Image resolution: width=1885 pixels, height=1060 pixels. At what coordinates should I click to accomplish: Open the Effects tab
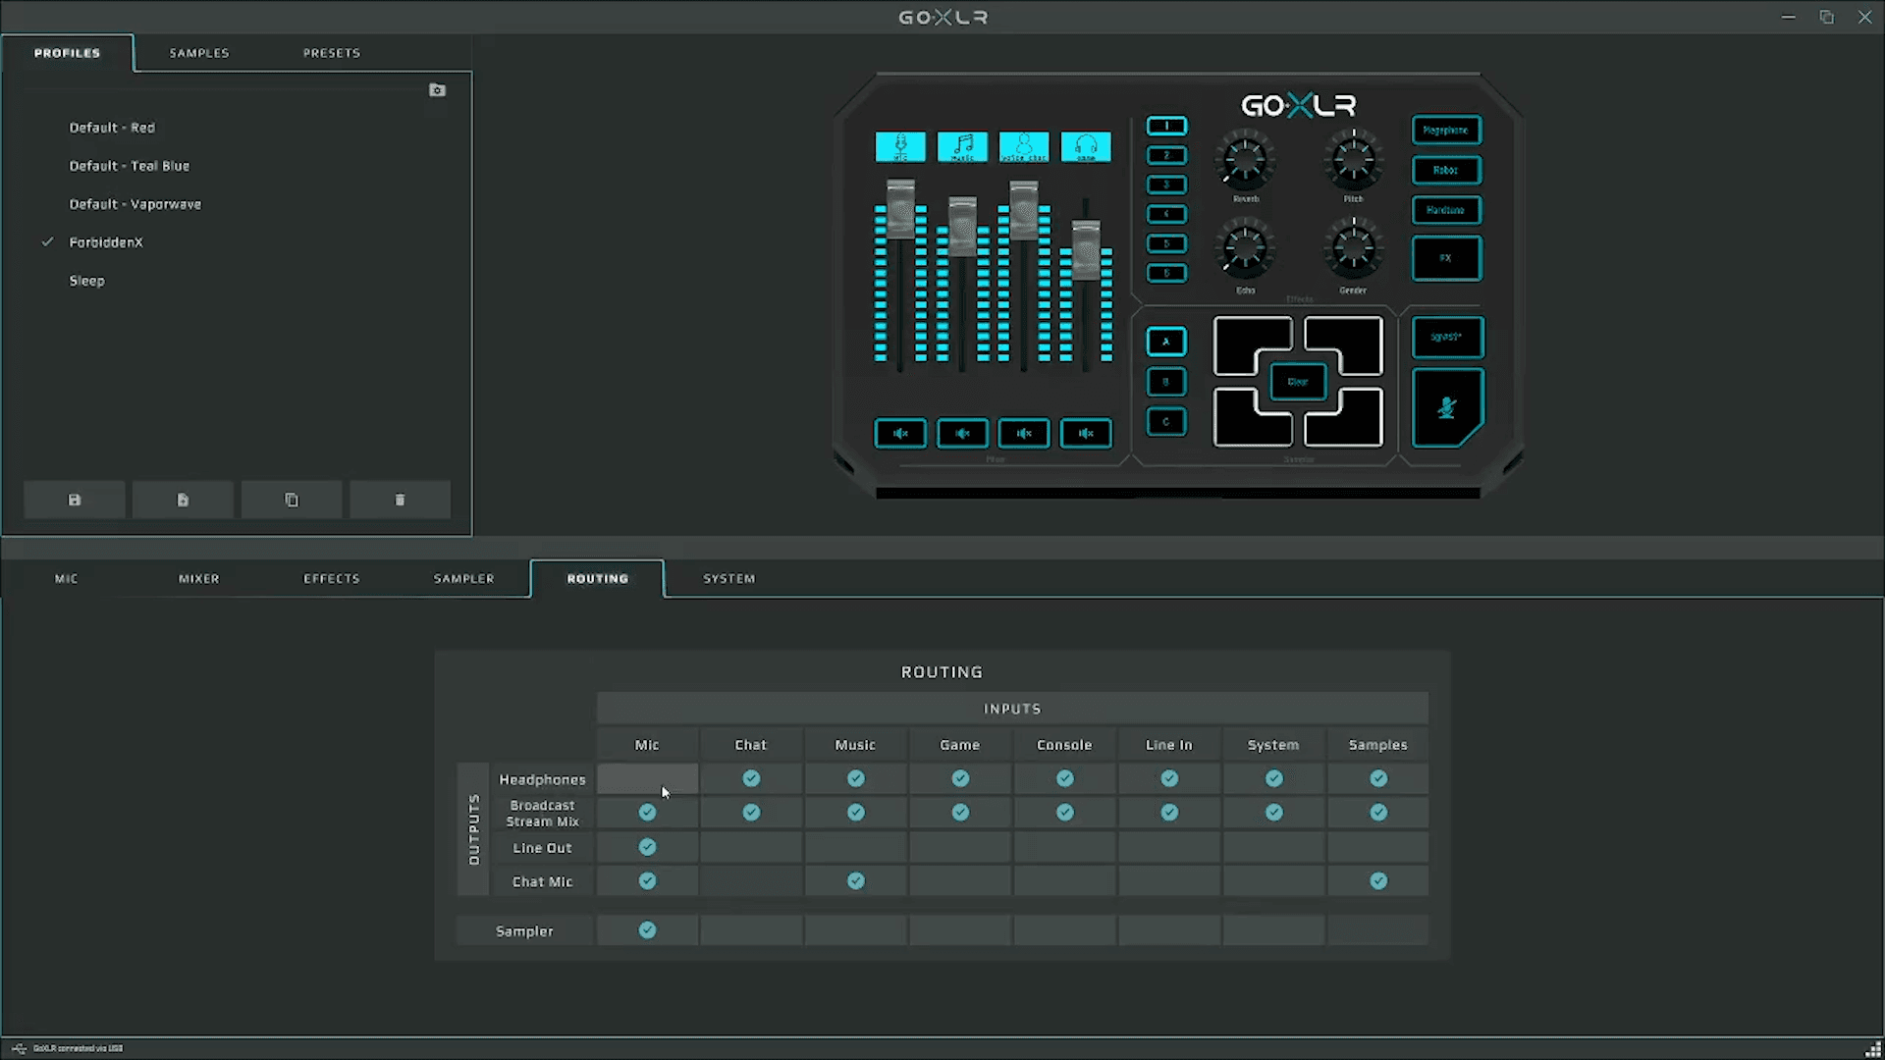[332, 579]
